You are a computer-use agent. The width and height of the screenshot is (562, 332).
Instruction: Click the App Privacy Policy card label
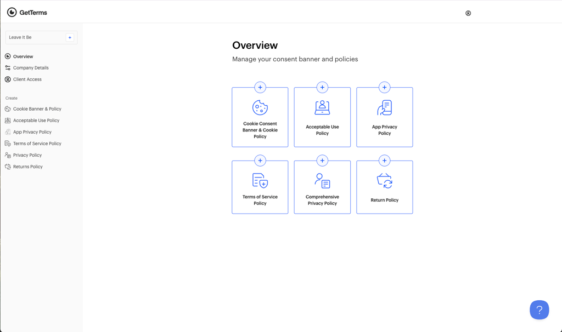pos(385,130)
